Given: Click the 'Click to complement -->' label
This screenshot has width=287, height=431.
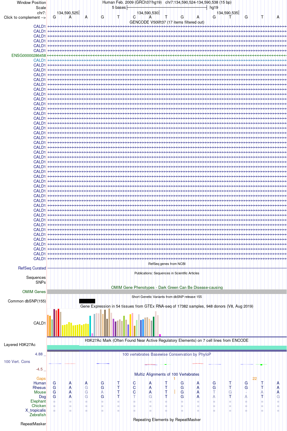Looking at the screenshot, I should [25, 17].
